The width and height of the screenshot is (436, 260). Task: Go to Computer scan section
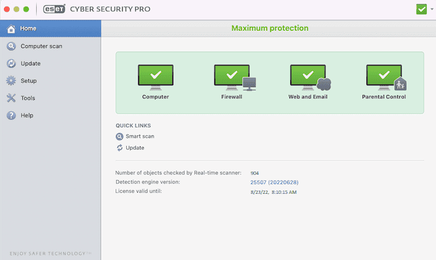coord(51,46)
